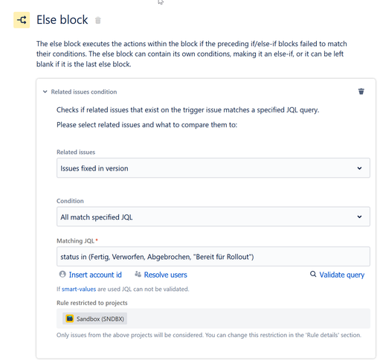Image resolution: width=383 pixels, height=361 pixels.
Task: Open the Condition dropdown showing All match specified JQL
Action: click(x=213, y=217)
